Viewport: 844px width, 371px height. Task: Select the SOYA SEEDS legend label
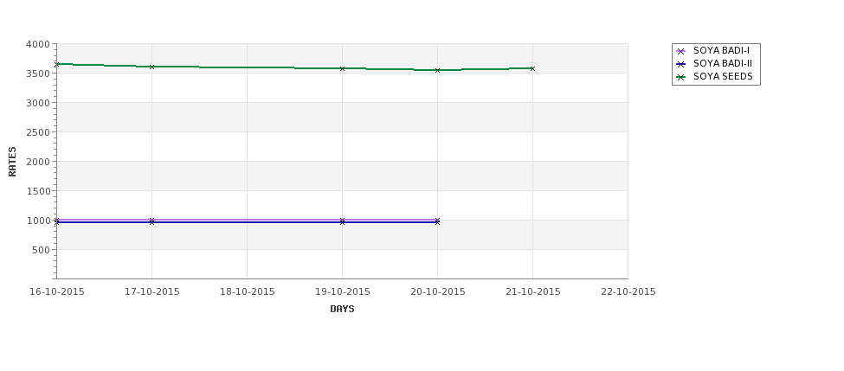(x=723, y=76)
